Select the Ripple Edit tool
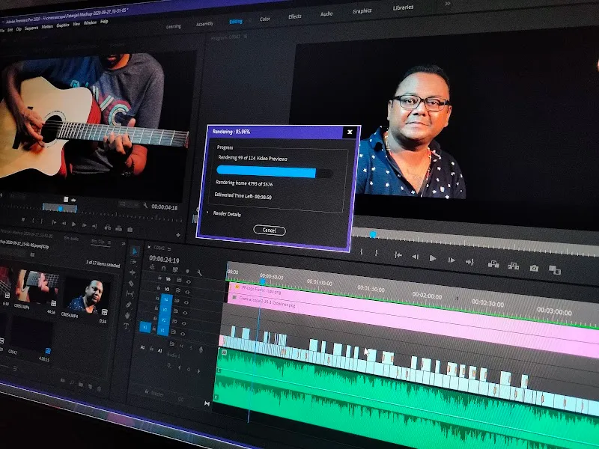The image size is (599, 449). coord(133,272)
